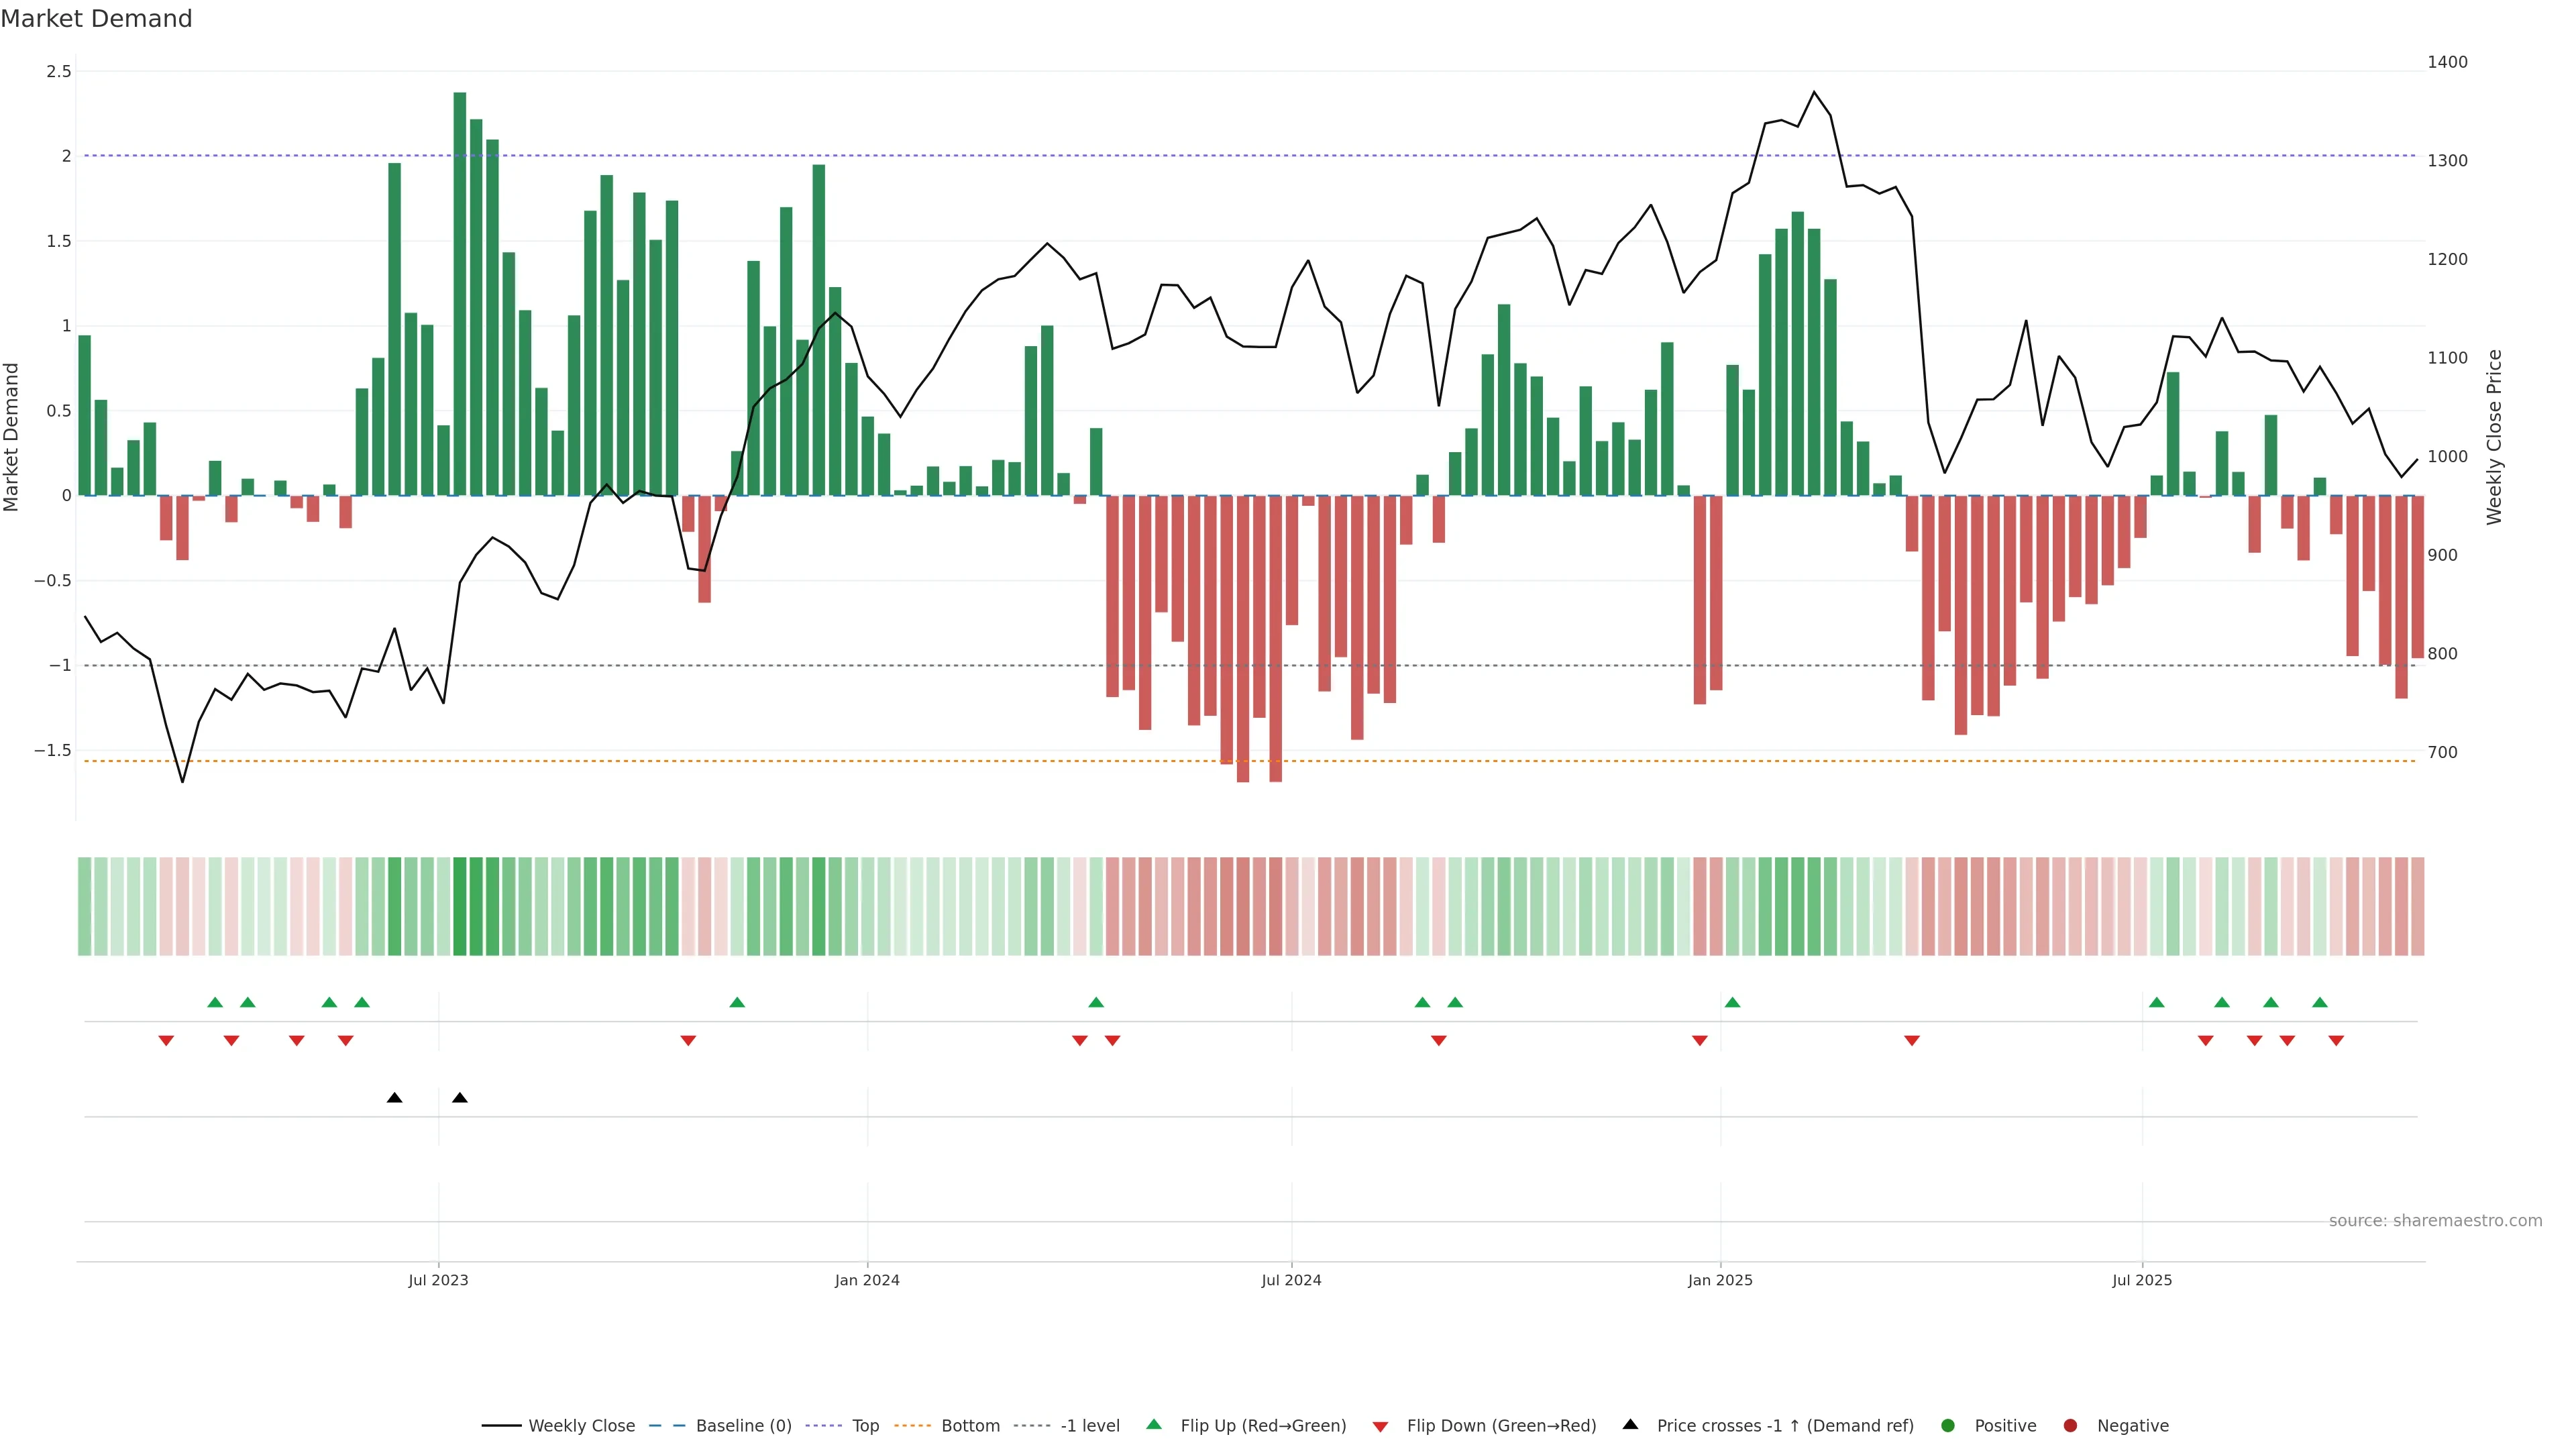Click the Weekly Close Price axis title

(x=2495, y=437)
